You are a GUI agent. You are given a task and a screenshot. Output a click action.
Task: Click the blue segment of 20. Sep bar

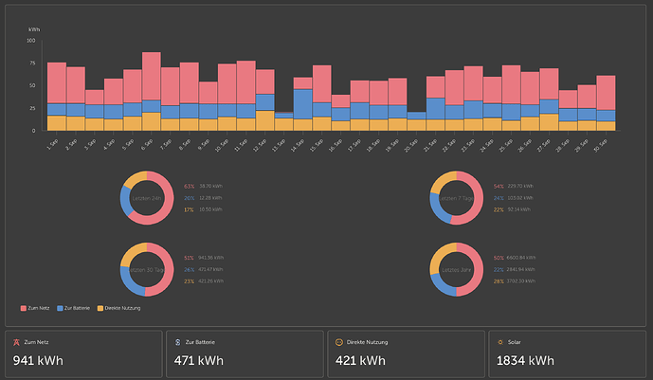(x=416, y=117)
